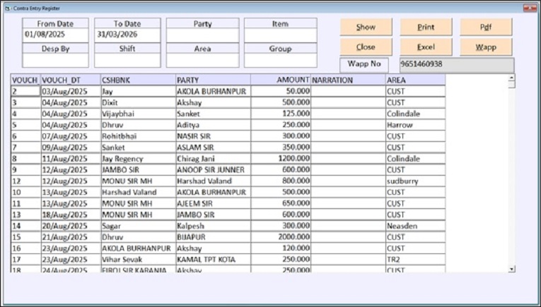Select CSHBNK cell Sagar

point(138,226)
